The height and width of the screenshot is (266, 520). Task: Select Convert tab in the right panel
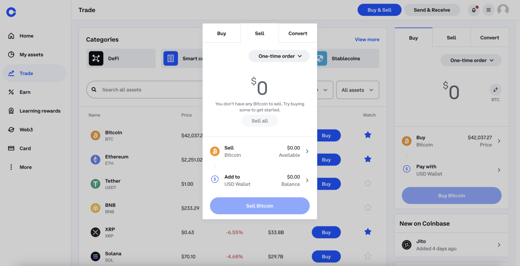[x=490, y=38]
